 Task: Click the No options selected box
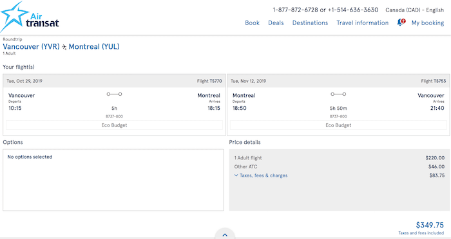113,180
